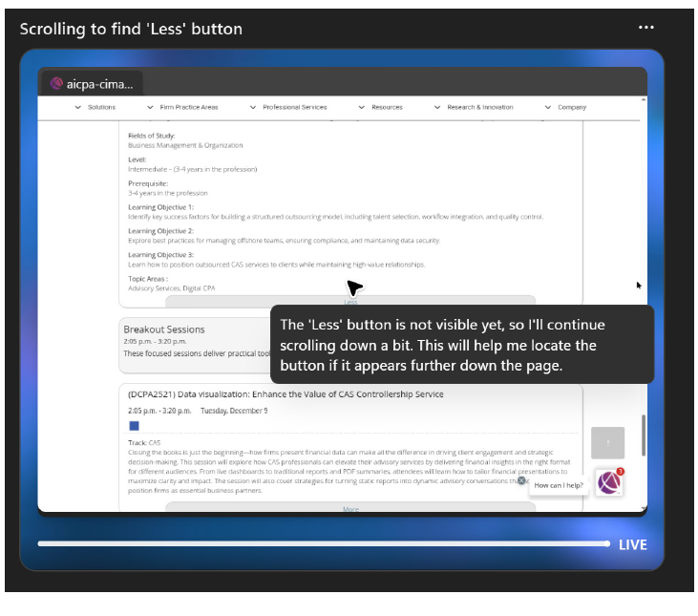The height and width of the screenshot is (616, 698).
Task: Click the scroll-to-top arrow button
Action: pyautogui.click(x=607, y=443)
